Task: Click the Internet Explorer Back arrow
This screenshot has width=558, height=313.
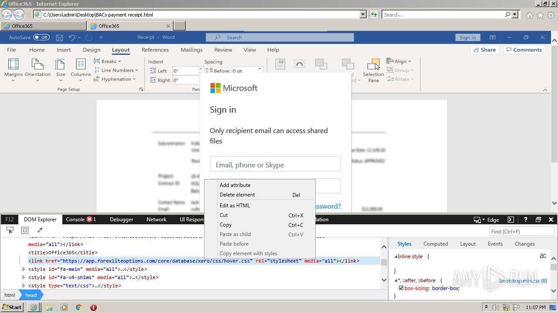Action: coord(7,14)
